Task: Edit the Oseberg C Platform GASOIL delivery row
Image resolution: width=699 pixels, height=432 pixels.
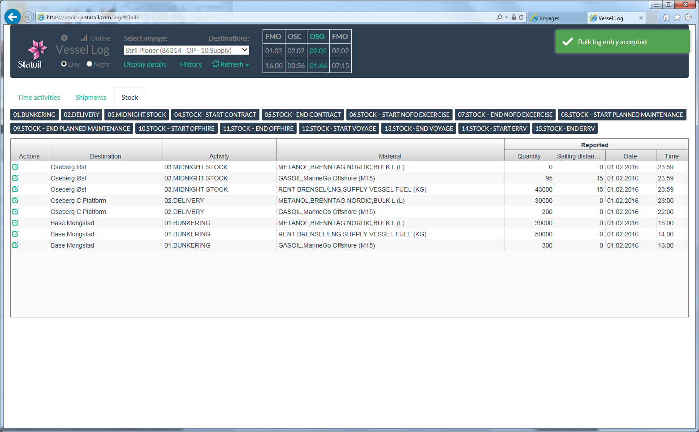Action: [x=15, y=211]
